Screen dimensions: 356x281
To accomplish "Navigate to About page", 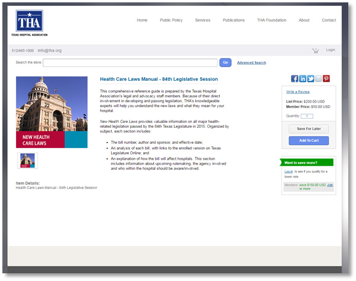I will click(x=304, y=20).
